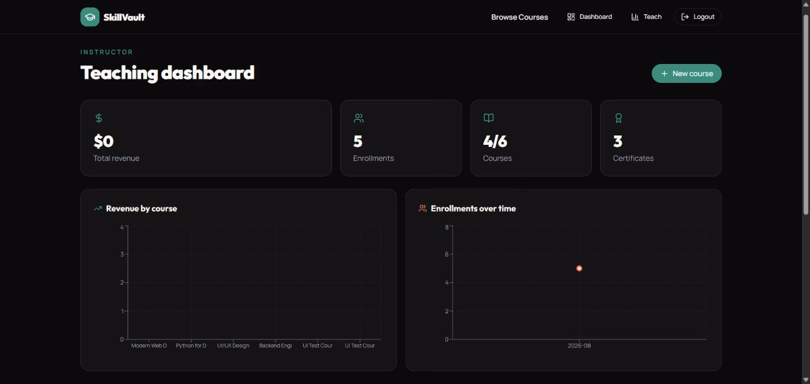Click the 2025-08 axis label
This screenshot has width=810, height=384.
579,346
